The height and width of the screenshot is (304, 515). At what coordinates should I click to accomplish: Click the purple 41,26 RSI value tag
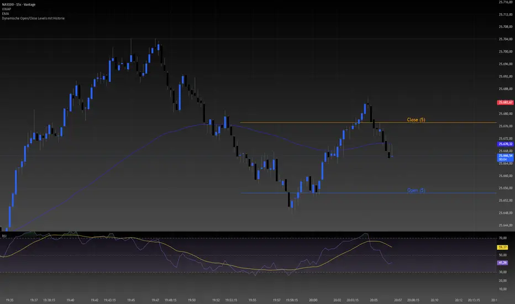point(502,263)
